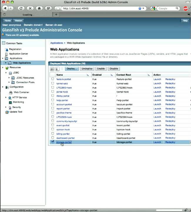Select the Loading browser tab
This screenshot has height=212, width=191.
(x=26, y=15)
